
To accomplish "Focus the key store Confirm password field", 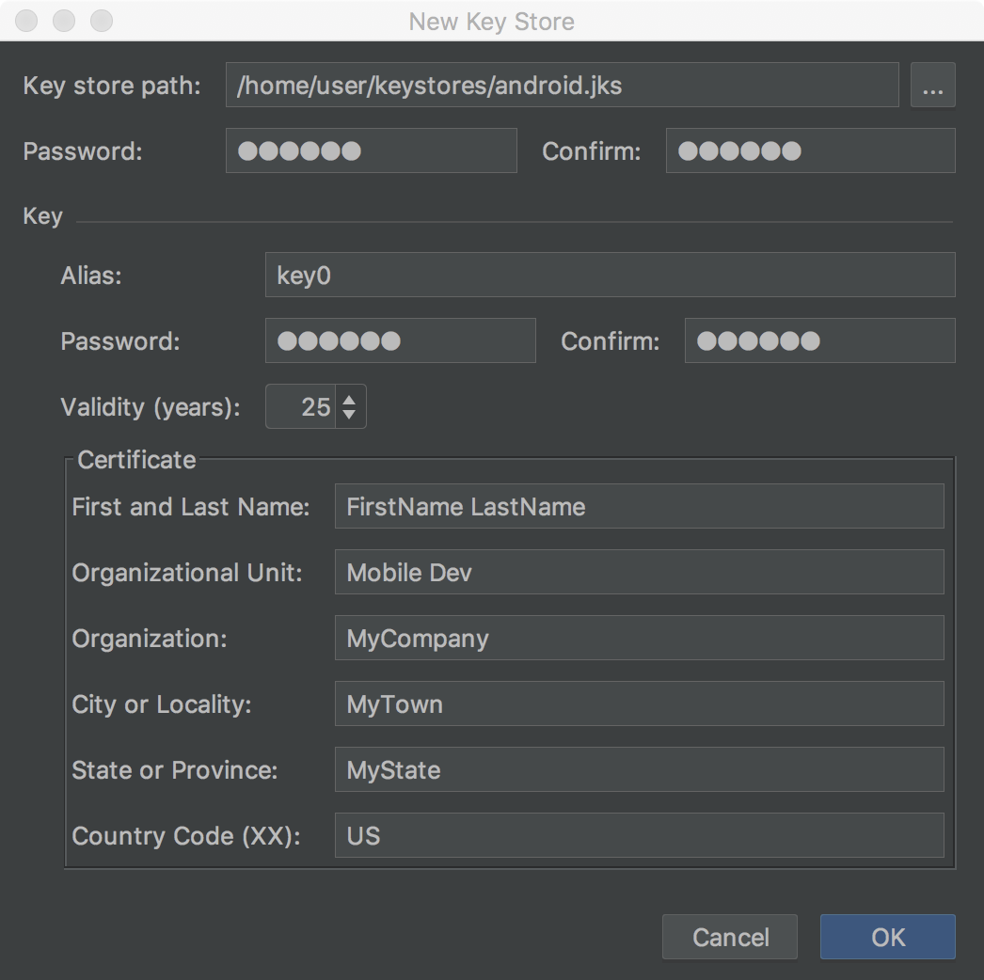I will pyautogui.click(x=810, y=150).
